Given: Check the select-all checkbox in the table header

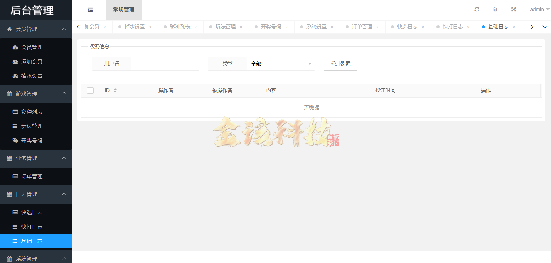Looking at the screenshot, I should 90,90.
